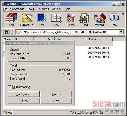The width and height of the screenshot is (127, 116).
Task: Cancel the benchmark dialog
Action: (24, 101)
